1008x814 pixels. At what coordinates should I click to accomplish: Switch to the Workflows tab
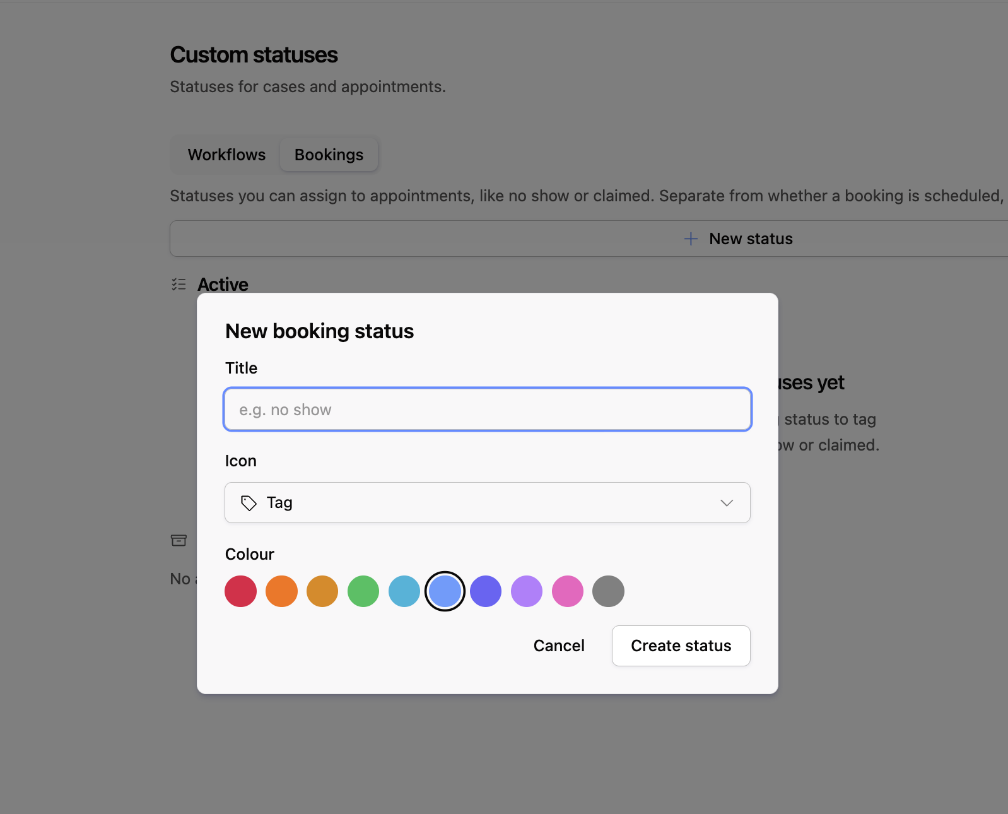point(226,155)
